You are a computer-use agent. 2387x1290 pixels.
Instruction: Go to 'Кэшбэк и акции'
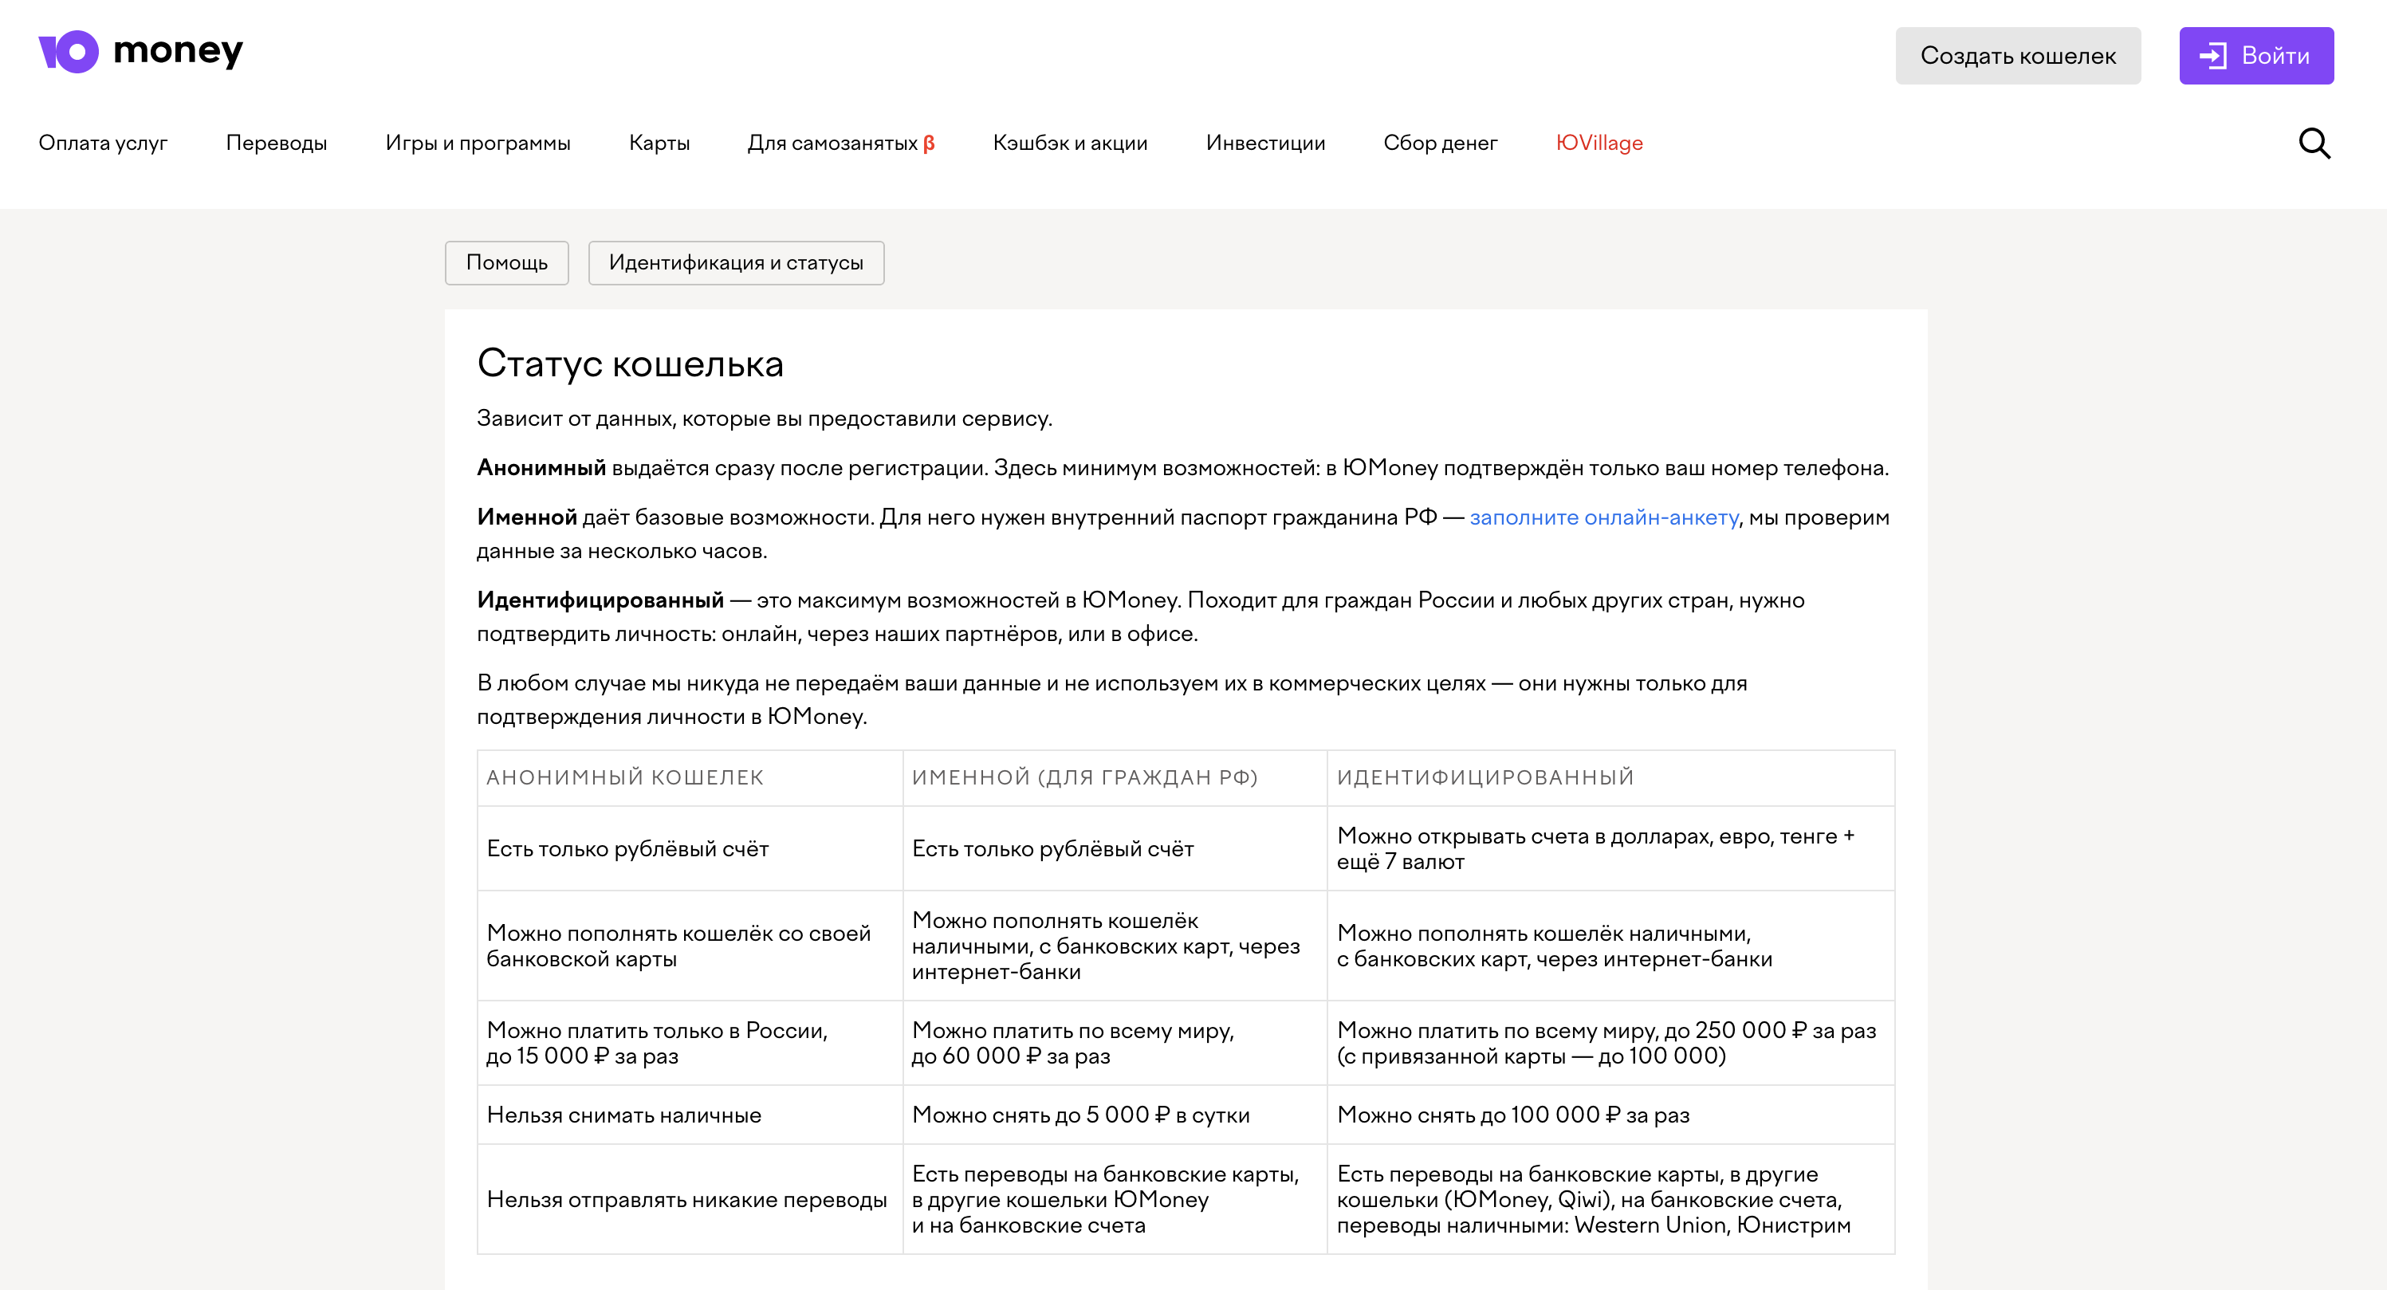coord(1069,143)
